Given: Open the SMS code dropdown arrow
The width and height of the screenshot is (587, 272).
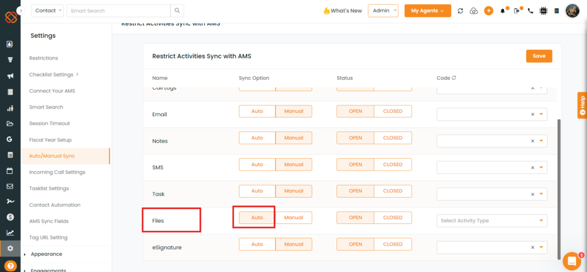Looking at the screenshot, I should 541,168.
